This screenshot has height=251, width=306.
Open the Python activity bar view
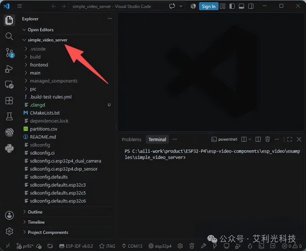[9, 148]
